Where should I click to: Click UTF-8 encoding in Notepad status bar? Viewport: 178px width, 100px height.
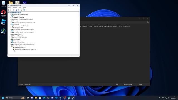140,85
